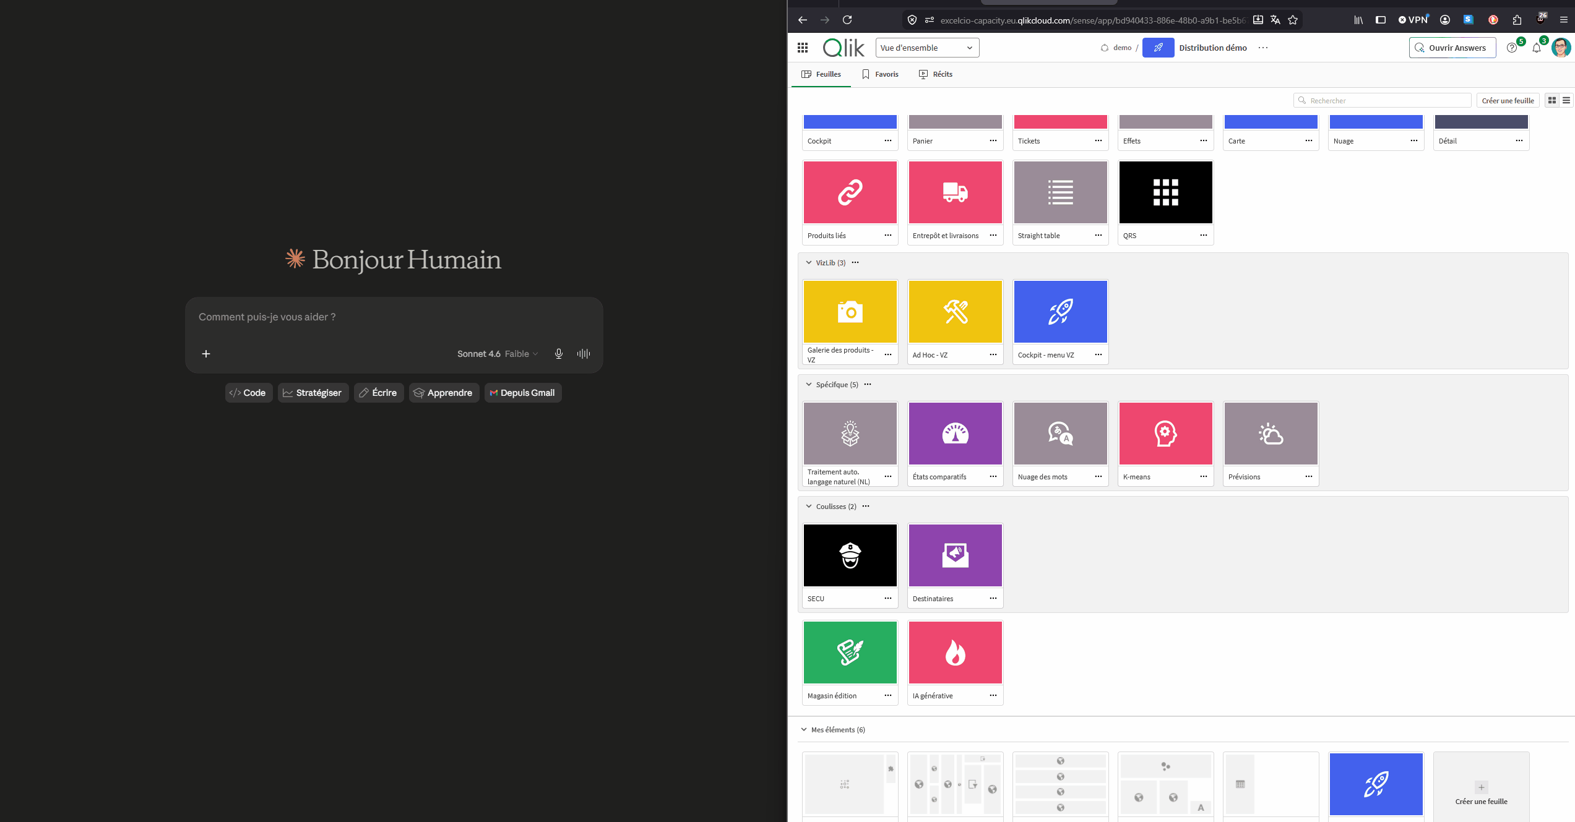Add attachment with the plus icon in Claude
The image size is (1575, 822).
[x=206, y=354]
